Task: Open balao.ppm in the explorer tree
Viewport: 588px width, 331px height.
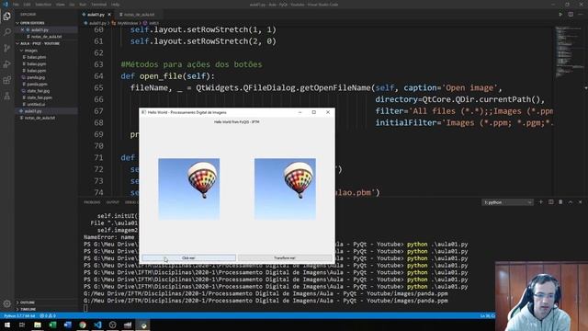Action: 37,71
